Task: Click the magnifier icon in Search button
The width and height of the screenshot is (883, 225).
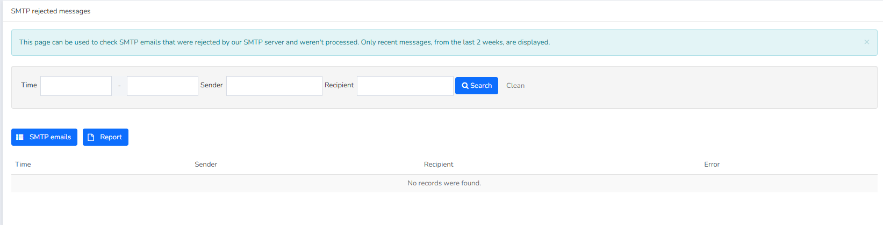Action: pos(465,86)
